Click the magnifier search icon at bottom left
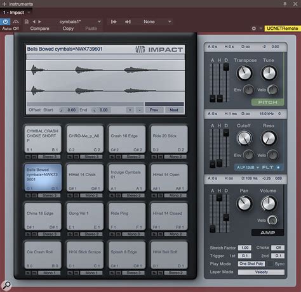Screen dimensions: 301x292 [6, 285]
